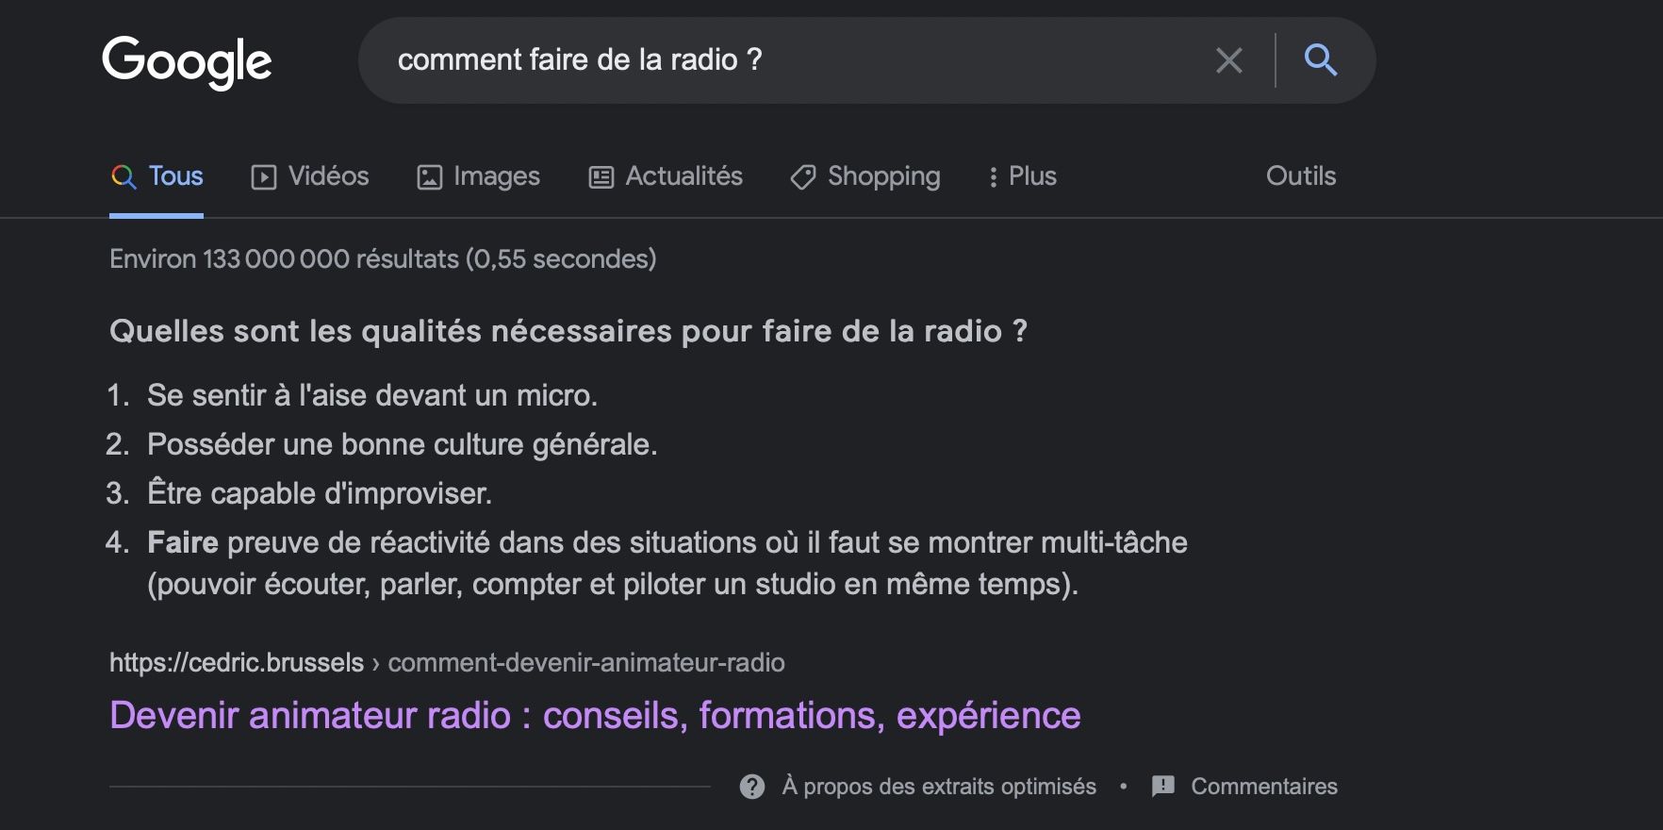Click the picture icon beside Images
This screenshot has height=830, width=1663.
tap(429, 175)
